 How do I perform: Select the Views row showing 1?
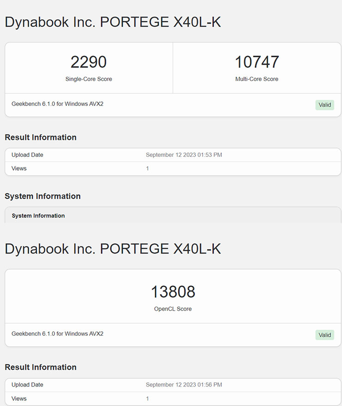(18, 168)
